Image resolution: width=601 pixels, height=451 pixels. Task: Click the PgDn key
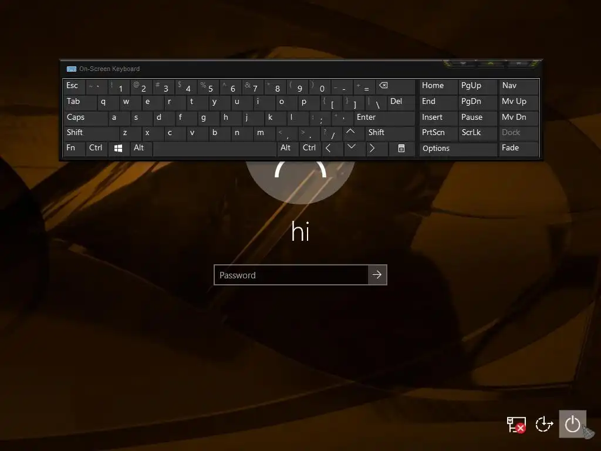point(477,102)
